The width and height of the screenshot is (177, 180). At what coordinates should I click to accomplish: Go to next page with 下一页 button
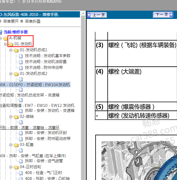163,15
